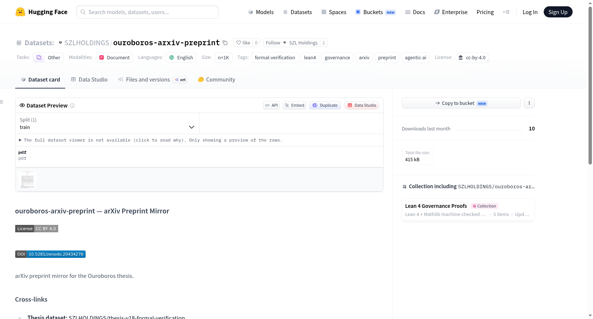The height and width of the screenshot is (319, 593).
Task: Click the Sign Up button
Action: (x=558, y=12)
